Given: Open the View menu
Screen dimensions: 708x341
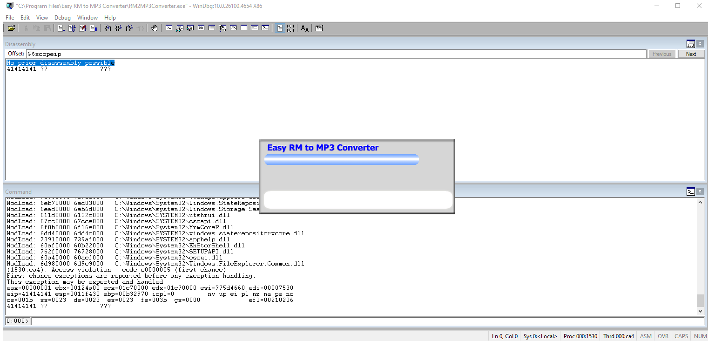Looking at the screenshot, I should [x=42, y=18].
